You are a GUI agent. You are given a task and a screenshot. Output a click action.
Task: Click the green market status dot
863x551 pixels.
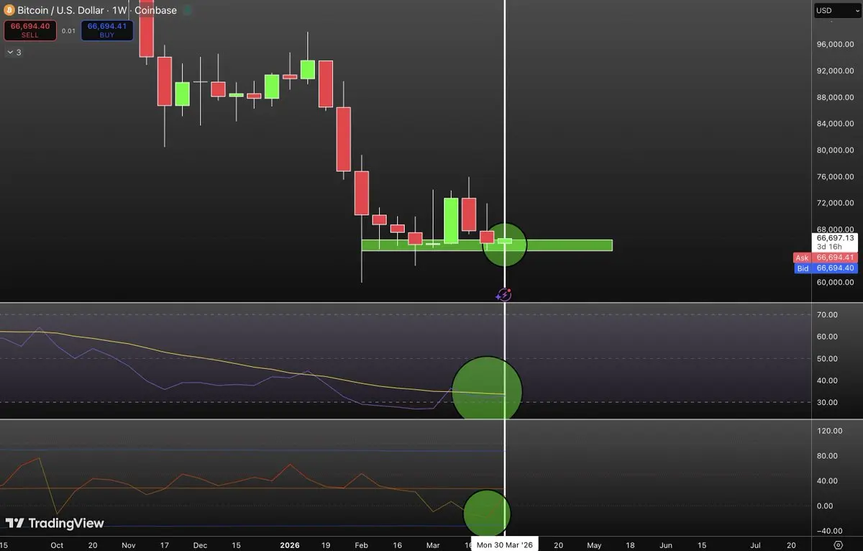click(x=187, y=10)
